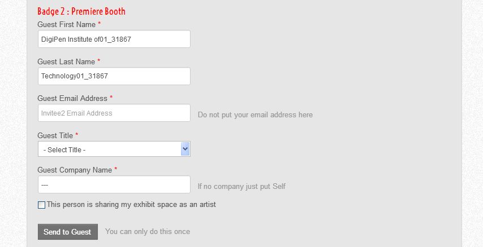Click red asterisk beside Guest Company Name

pyautogui.click(x=116, y=169)
